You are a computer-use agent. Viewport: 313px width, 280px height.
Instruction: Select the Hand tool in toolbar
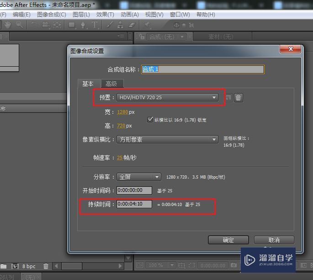point(8,25)
